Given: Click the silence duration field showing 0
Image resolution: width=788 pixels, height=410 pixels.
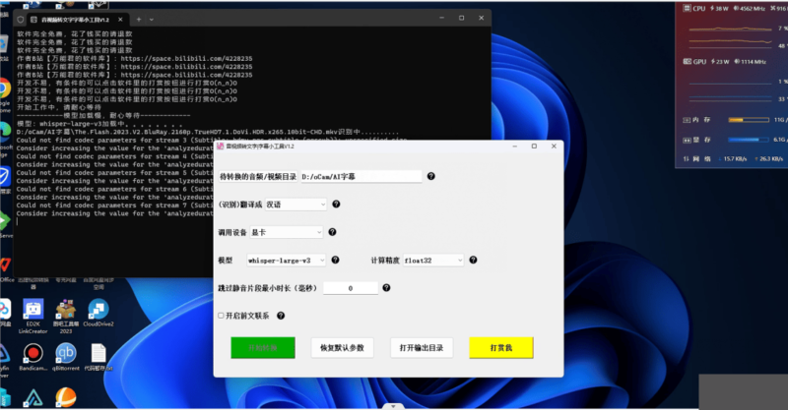Looking at the screenshot, I should [x=351, y=288].
